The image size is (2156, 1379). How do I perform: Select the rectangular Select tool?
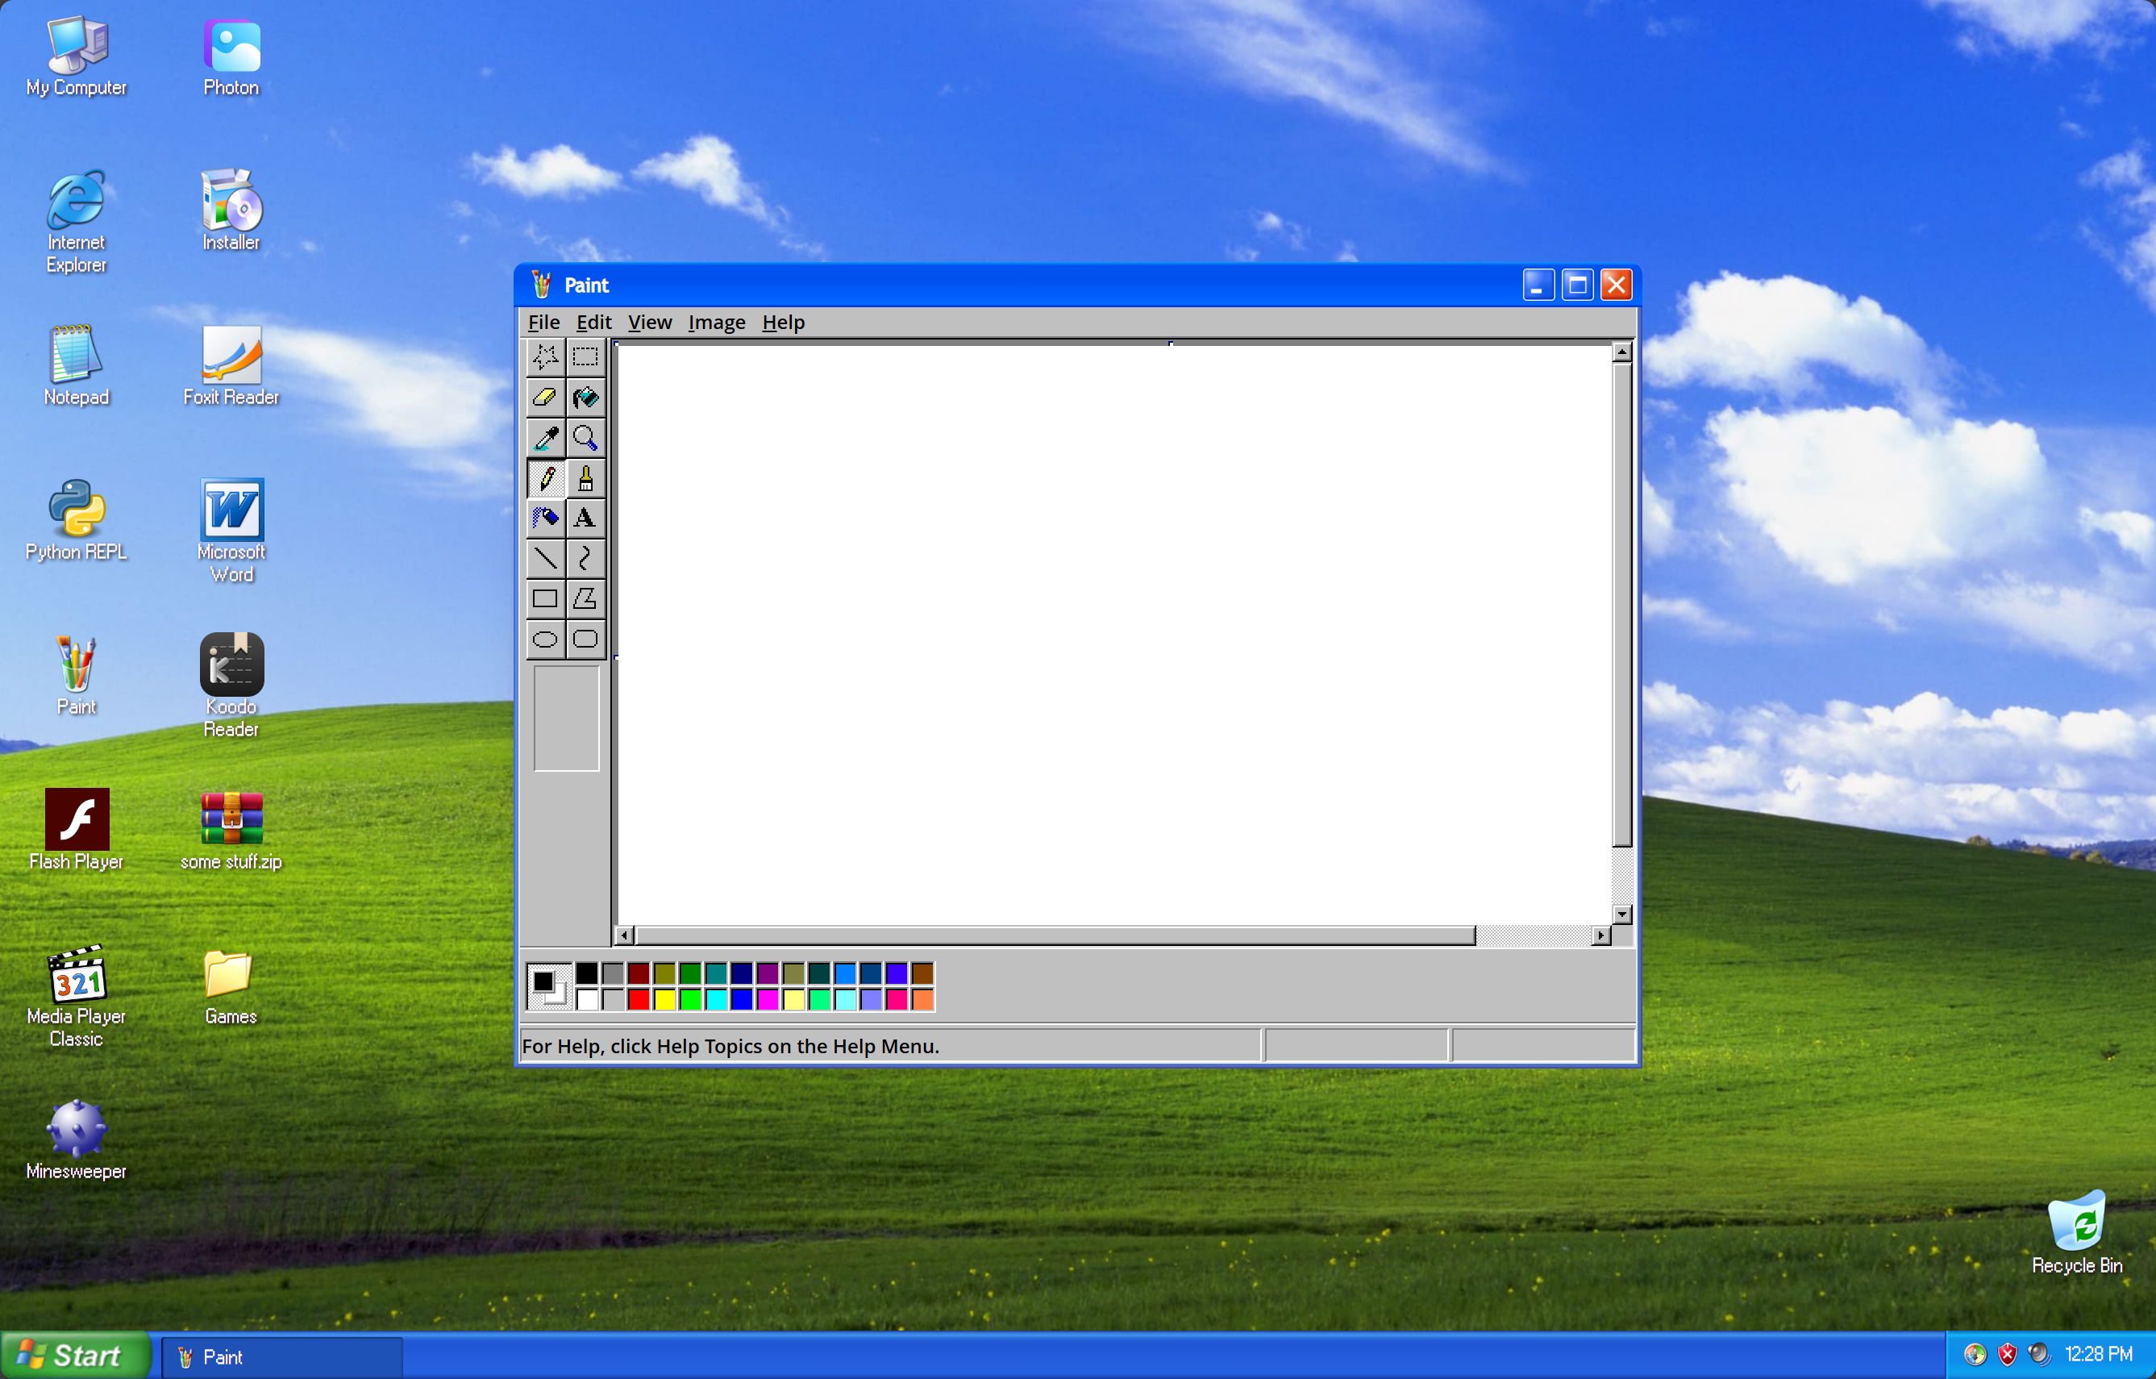pyautogui.click(x=585, y=357)
